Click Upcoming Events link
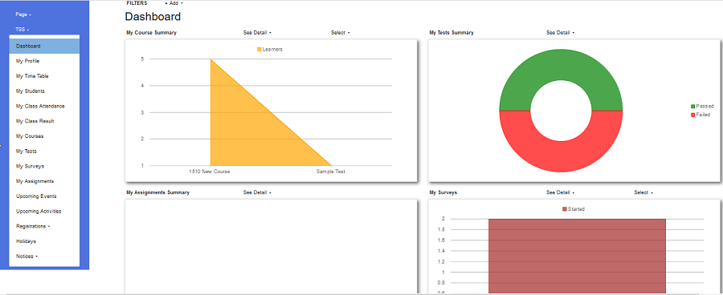 [44, 196]
